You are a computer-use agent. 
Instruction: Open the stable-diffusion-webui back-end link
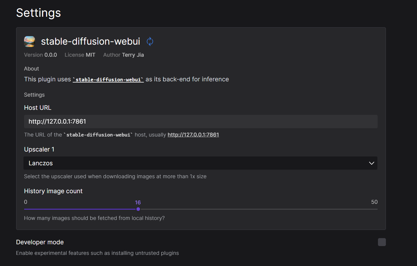tap(108, 79)
